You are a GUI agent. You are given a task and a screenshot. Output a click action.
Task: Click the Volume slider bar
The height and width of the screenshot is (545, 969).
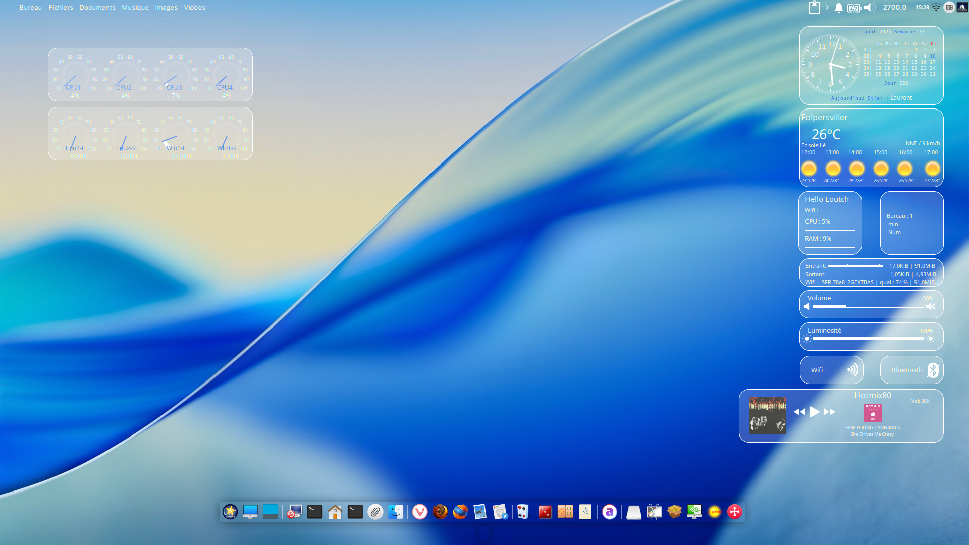[x=868, y=306]
